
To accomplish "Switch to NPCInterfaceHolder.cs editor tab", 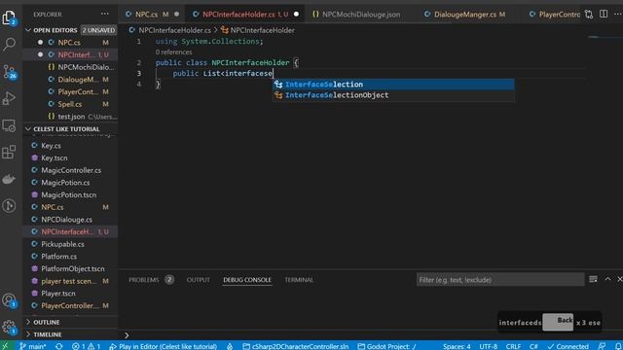I will (245, 15).
